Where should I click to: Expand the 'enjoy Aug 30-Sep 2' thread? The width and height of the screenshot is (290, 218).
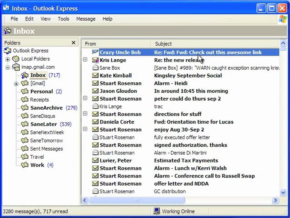(x=85, y=129)
